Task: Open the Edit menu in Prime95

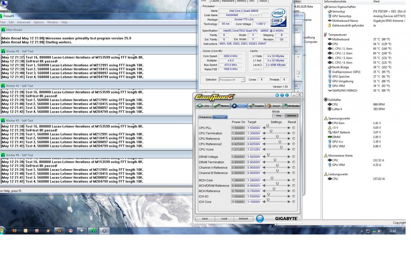Action: 11,22
